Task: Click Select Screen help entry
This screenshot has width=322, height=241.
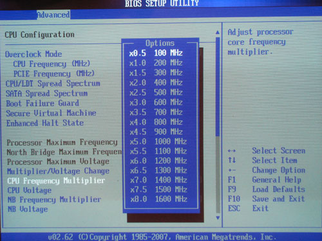Action: pyautogui.click(x=267, y=150)
